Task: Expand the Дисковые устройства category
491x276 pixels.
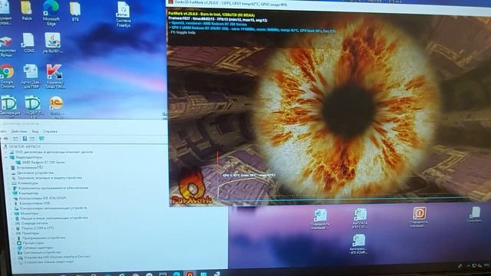Action: (8, 172)
